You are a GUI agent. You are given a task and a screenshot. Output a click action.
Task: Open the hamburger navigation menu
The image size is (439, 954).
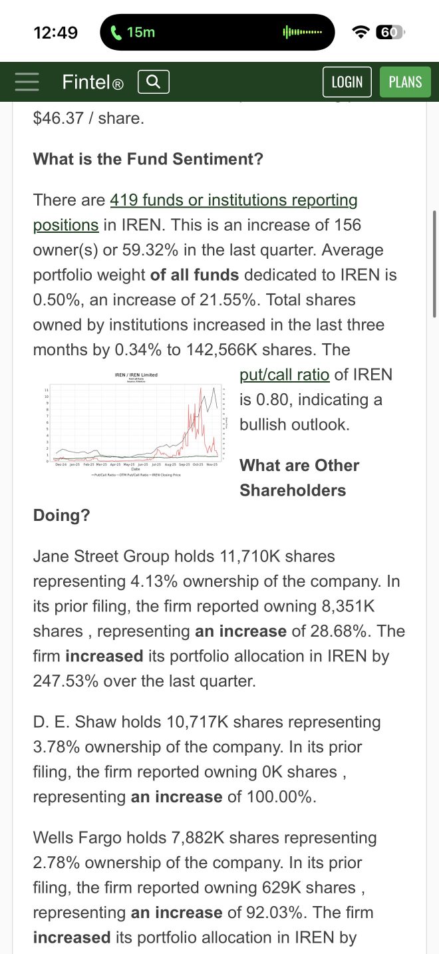(27, 81)
